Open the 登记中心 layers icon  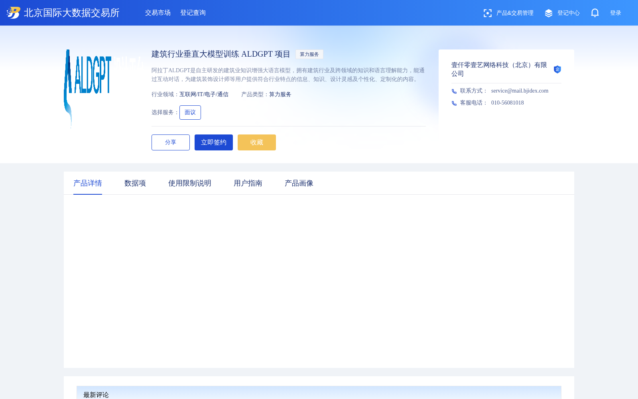pos(549,13)
